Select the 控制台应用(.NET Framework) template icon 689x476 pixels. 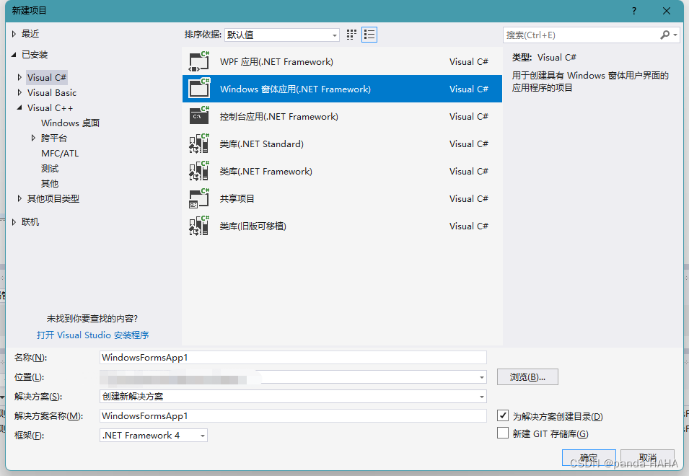198,116
